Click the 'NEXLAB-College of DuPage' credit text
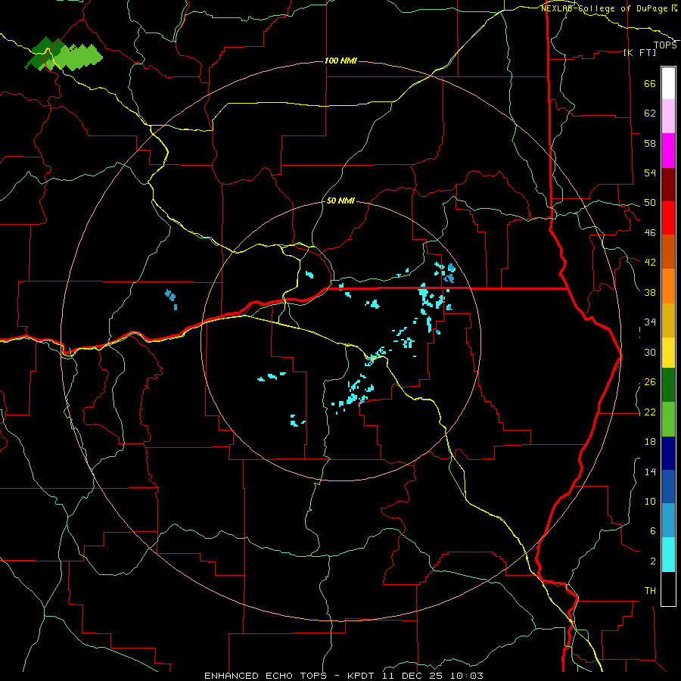681x681 pixels. click(604, 8)
